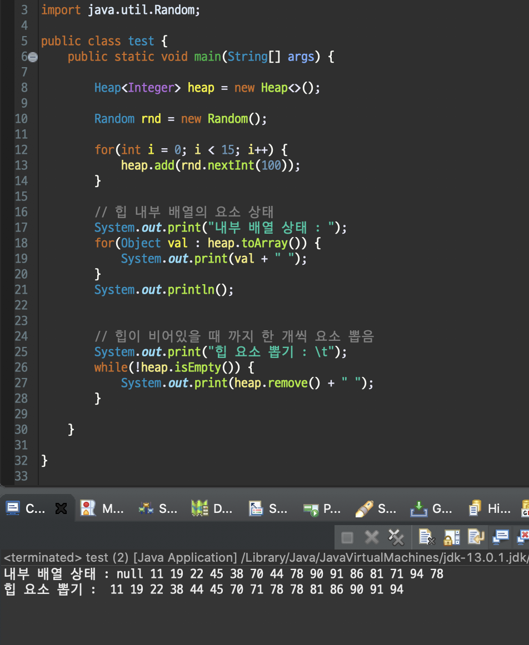Screen dimensions: 529x645
Task: Click the Terminate square button in console toolbar
Action: point(347,537)
